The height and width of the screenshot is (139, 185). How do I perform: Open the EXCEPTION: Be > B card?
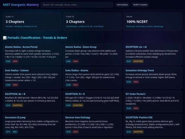click(x=32, y=101)
